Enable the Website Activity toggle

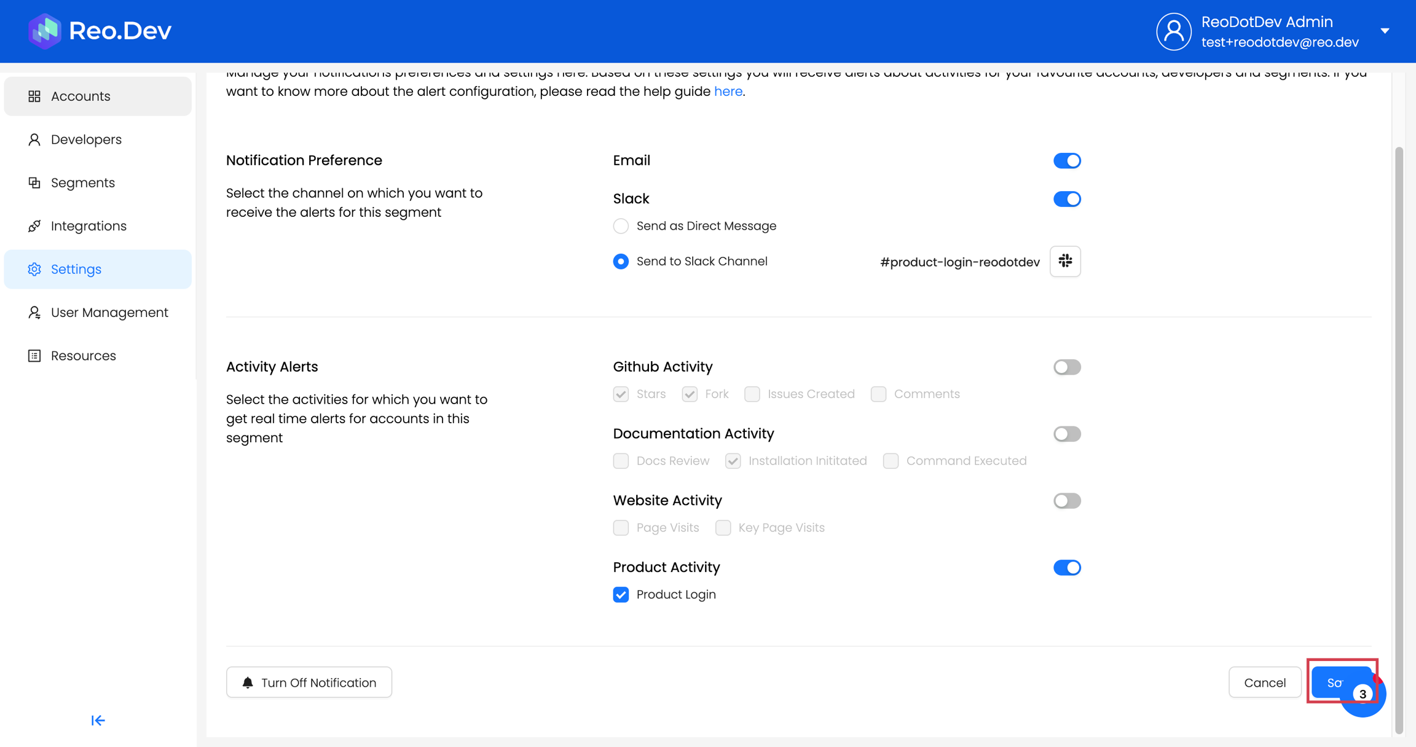coord(1066,501)
